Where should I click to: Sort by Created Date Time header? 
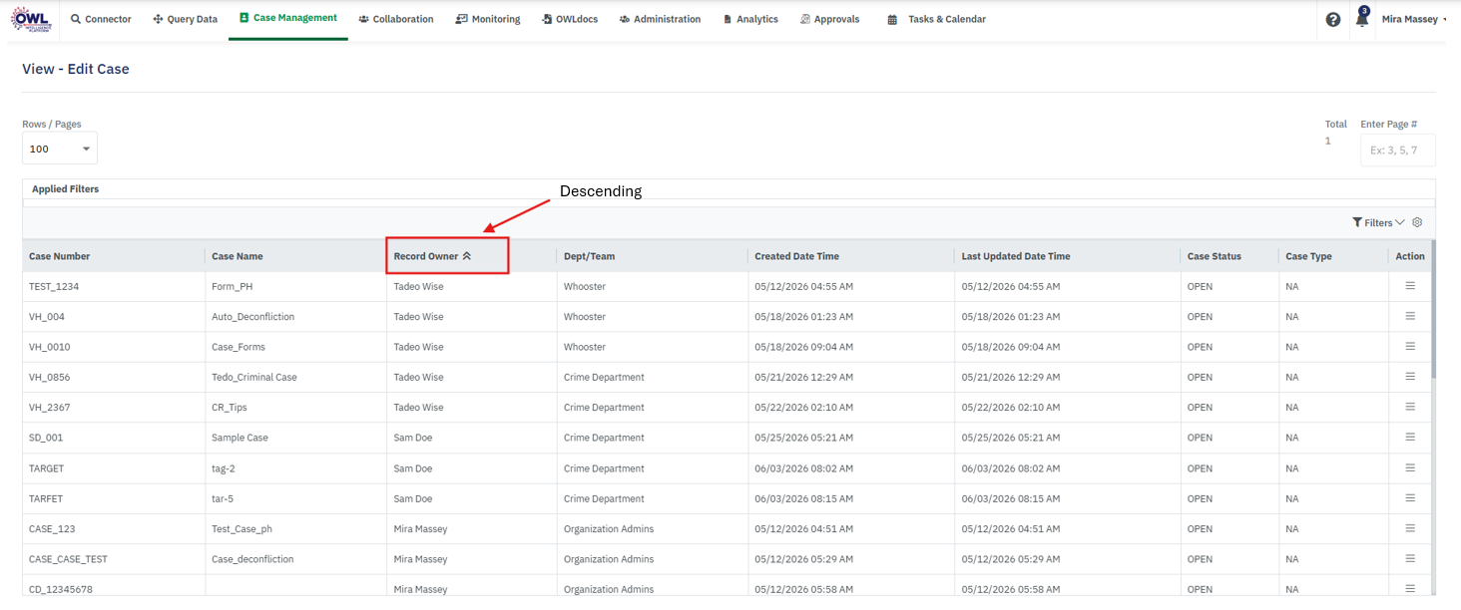797,256
